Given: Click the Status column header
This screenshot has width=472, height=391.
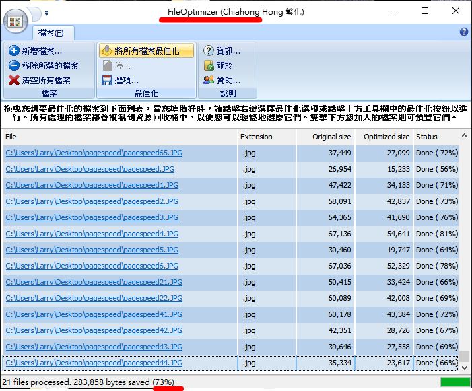Looking at the screenshot, I should [426, 137].
